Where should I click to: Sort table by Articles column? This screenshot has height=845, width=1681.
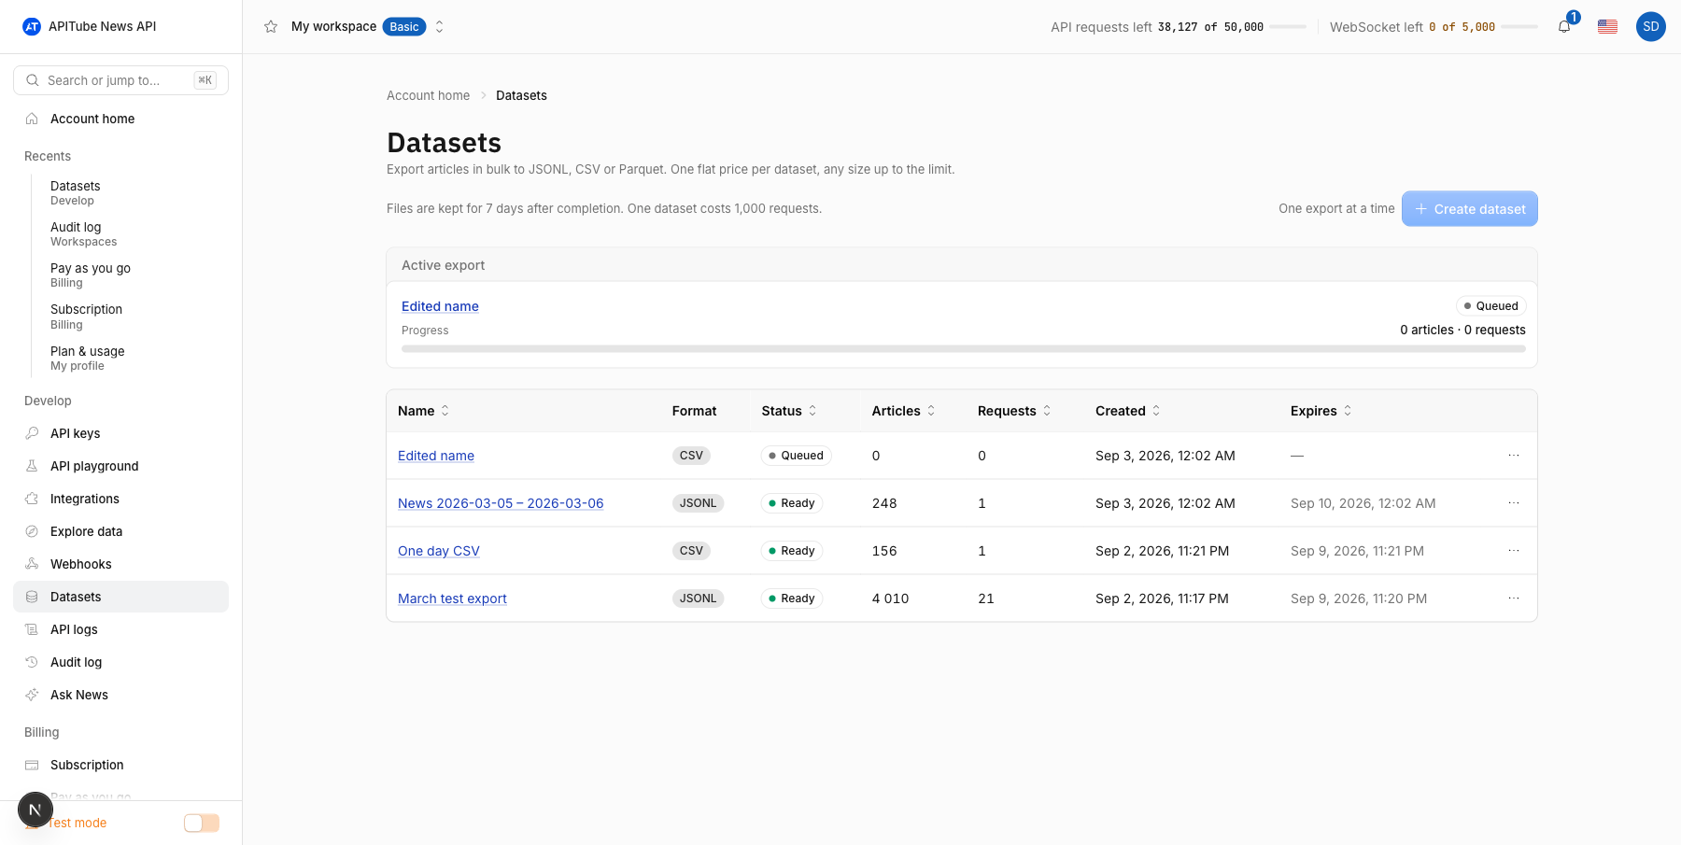click(x=903, y=411)
